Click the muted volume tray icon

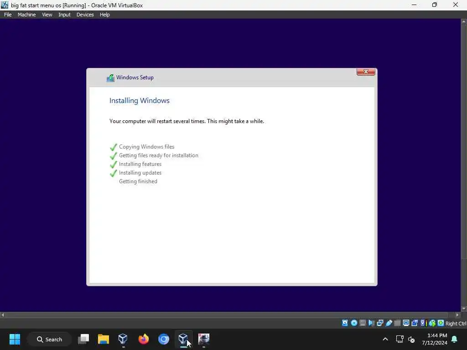(411, 339)
